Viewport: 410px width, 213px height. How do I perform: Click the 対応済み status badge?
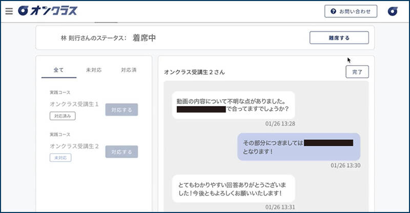(63, 116)
